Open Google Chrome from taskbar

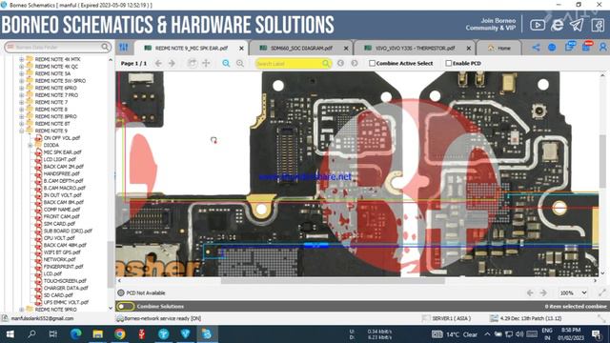click(120, 334)
